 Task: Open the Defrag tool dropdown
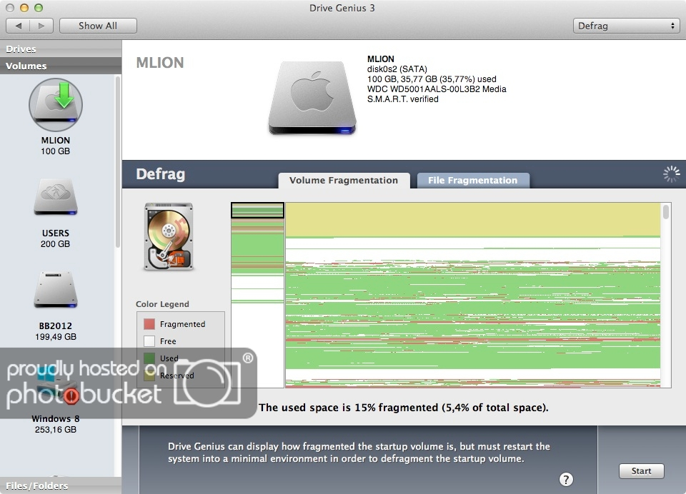click(626, 26)
